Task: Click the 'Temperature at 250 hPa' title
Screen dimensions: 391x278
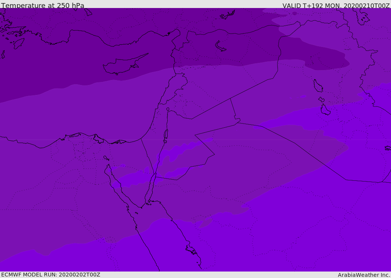Action: click(43, 5)
